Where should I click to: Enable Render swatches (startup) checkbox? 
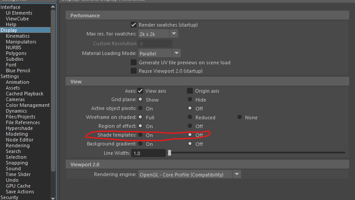click(x=133, y=25)
